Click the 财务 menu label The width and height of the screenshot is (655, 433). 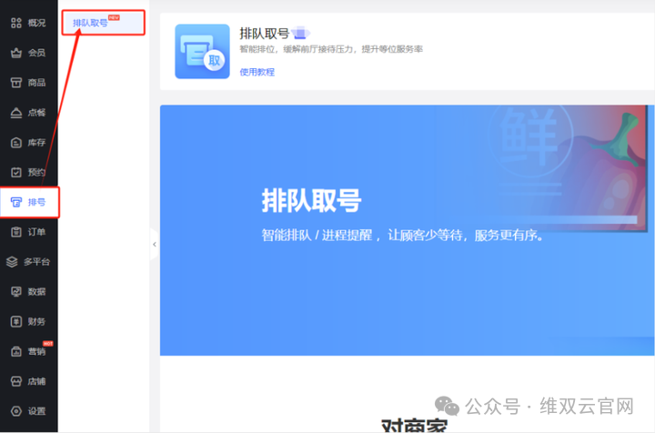(36, 321)
